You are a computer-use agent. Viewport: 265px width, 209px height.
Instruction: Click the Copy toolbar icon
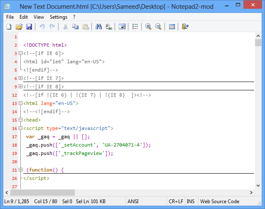pyautogui.click(x=75, y=27)
